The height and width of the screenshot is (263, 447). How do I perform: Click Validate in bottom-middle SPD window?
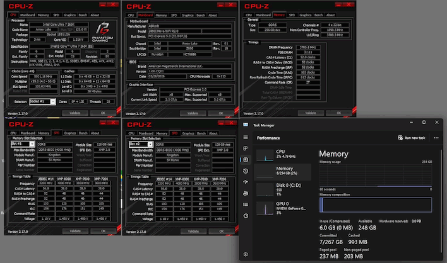[193, 232]
